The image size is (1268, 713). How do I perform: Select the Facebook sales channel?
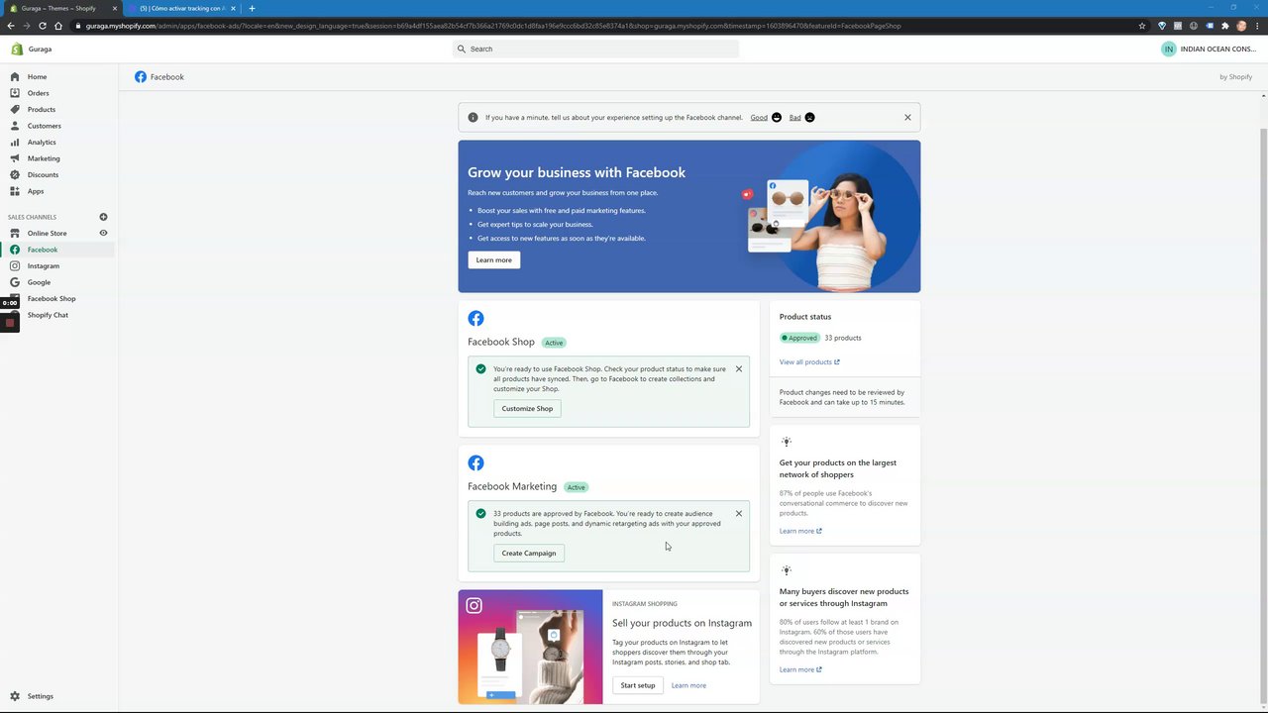pyautogui.click(x=43, y=250)
